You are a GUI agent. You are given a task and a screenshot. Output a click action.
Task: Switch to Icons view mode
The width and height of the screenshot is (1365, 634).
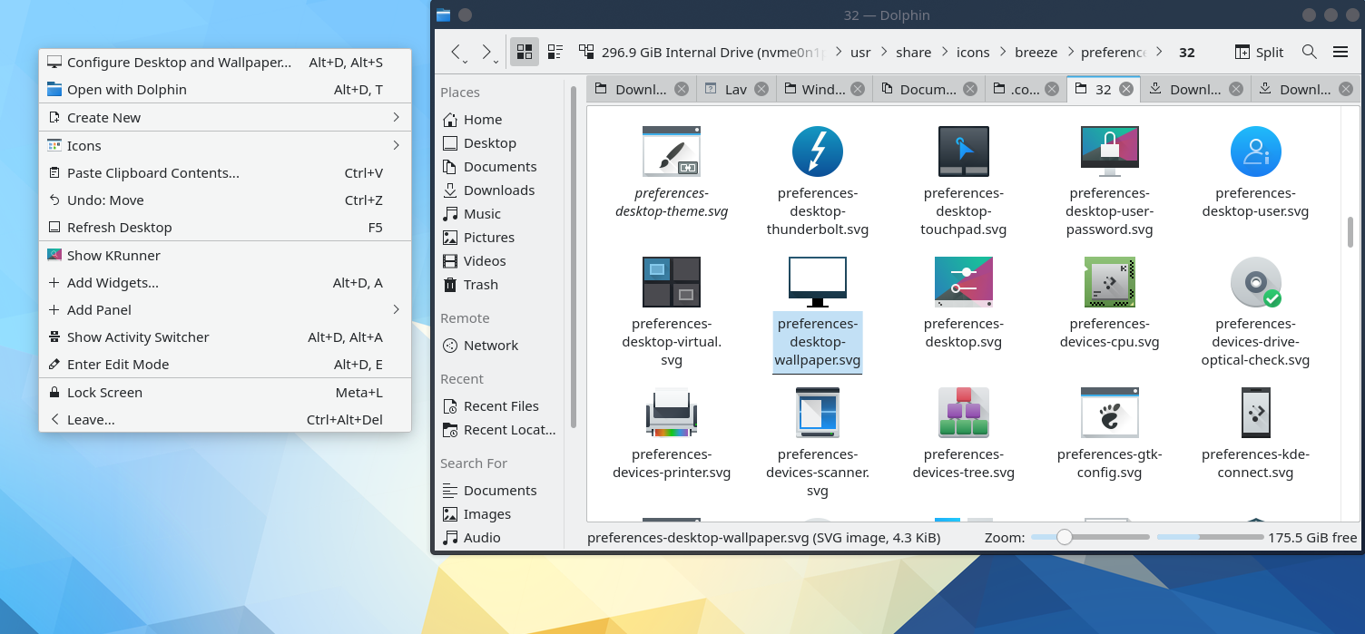pyautogui.click(x=525, y=52)
